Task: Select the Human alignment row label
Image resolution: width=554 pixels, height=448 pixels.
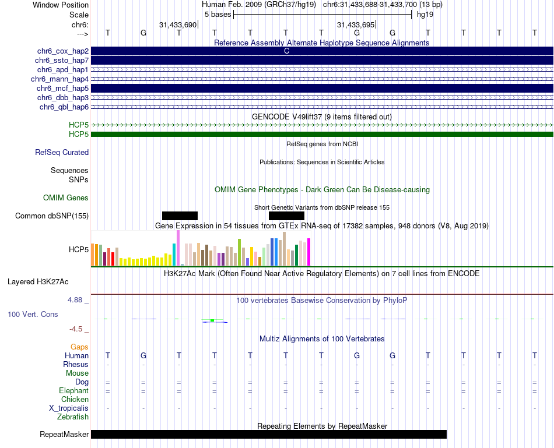Action: 76,355
